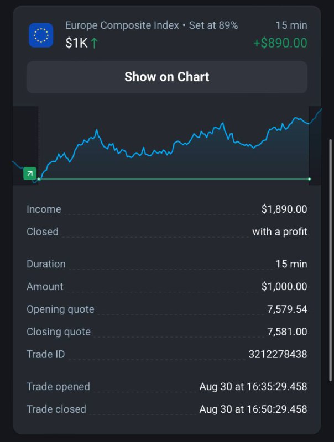
Task: Click the trade end dot on green line
Action: coord(310,179)
